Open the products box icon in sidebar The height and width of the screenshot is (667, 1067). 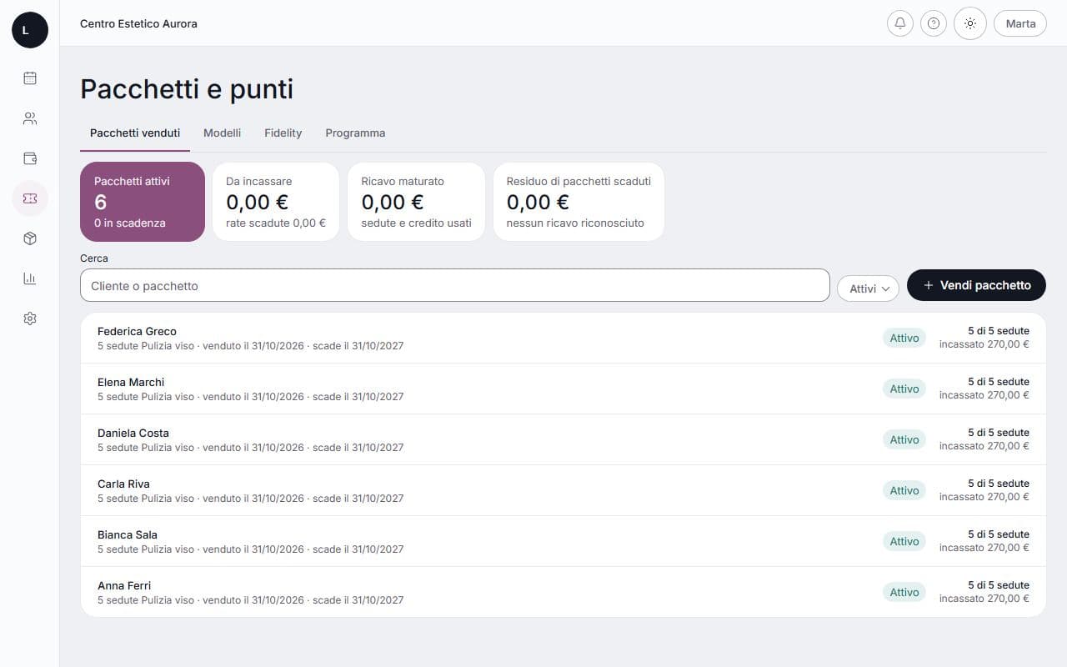click(30, 238)
